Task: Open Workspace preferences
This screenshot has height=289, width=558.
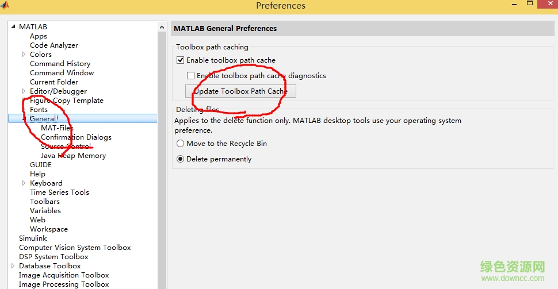Action: pos(49,229)
